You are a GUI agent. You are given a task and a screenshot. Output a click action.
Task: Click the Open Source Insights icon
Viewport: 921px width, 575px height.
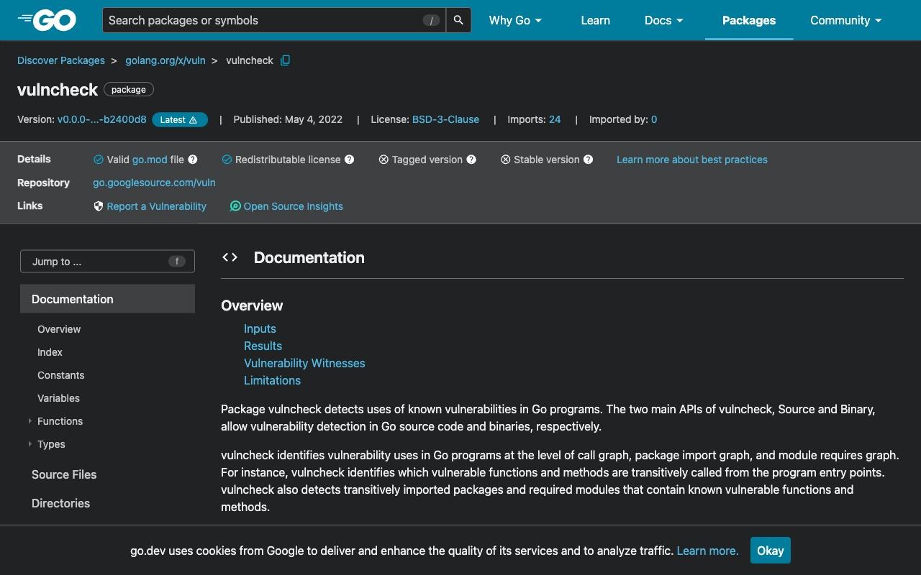pos(235,206)
